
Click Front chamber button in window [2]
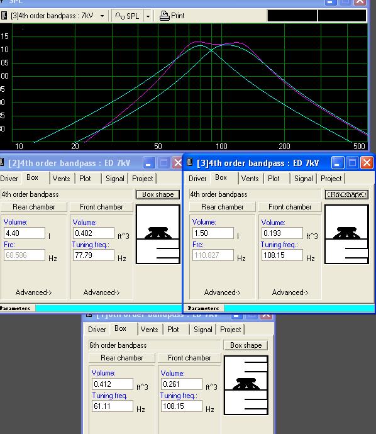[x=101, y=207]
